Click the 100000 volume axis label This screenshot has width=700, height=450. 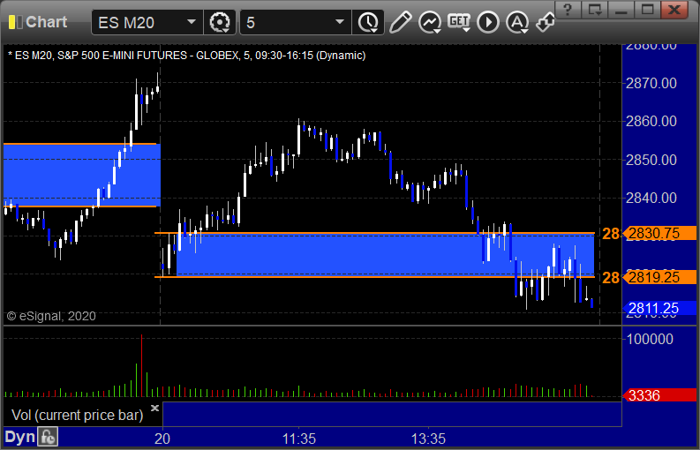[x=650, y=340]
